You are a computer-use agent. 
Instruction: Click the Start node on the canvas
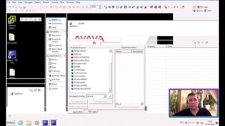pos(81,23)
